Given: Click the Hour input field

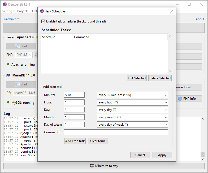Looking at the screenshot, I should 74,102.
